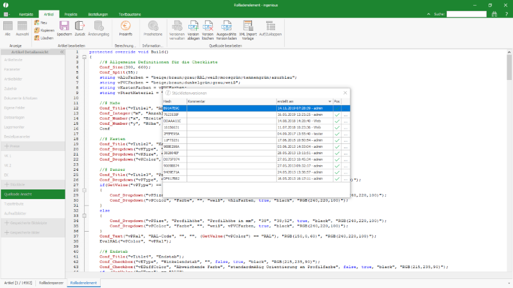Open Artikelbilder in sidebar
The image size is (513, 288).
click(33, 79)
